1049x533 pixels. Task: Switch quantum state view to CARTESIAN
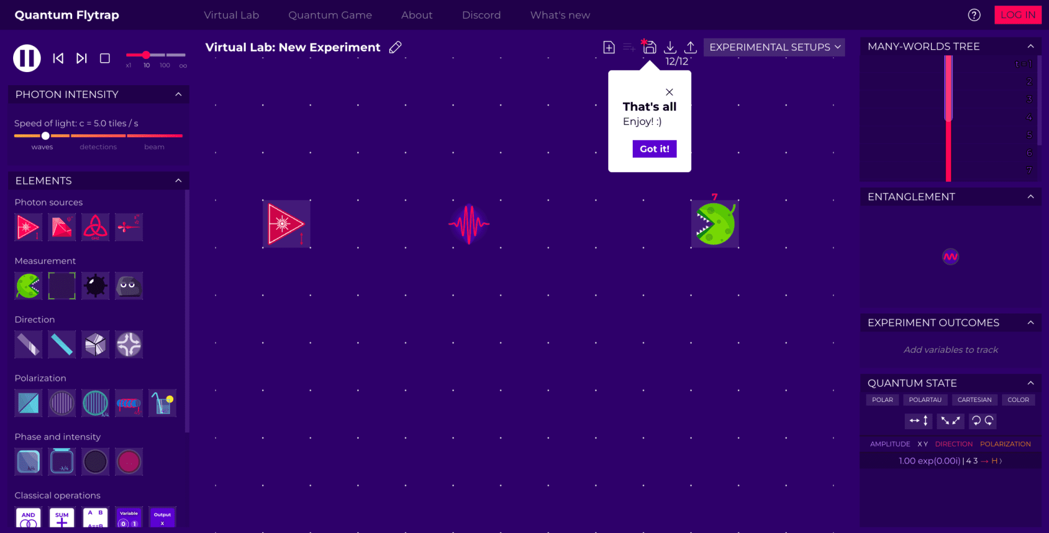coord(974,400)
